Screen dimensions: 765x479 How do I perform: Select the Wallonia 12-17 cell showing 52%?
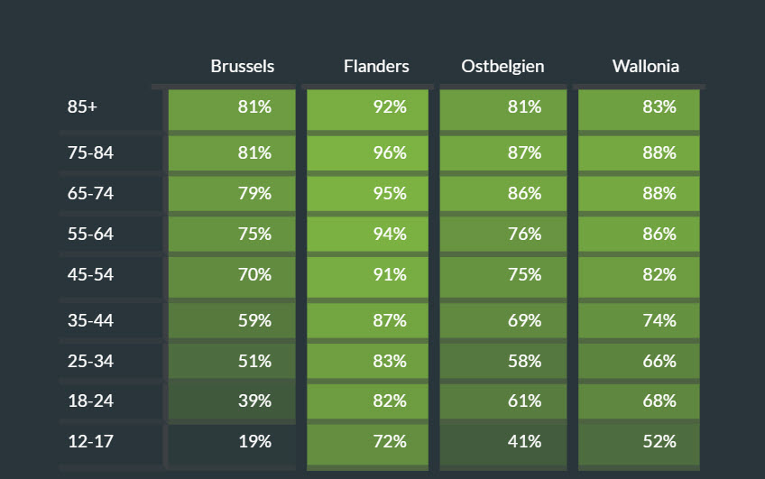point(639,441)
